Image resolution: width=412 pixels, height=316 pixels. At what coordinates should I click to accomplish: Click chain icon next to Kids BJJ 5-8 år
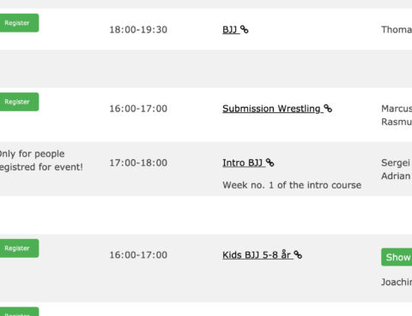point(298,254)
